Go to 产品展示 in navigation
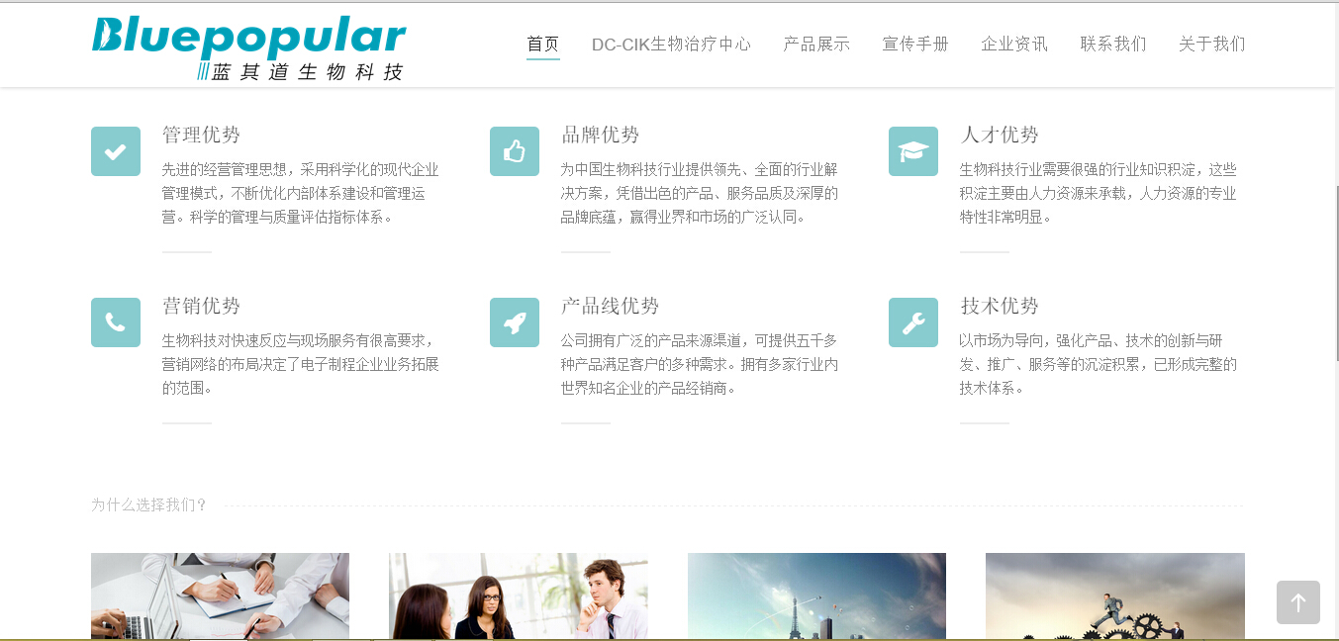This screenshot has height=641, width=1339. coord(816,44)
